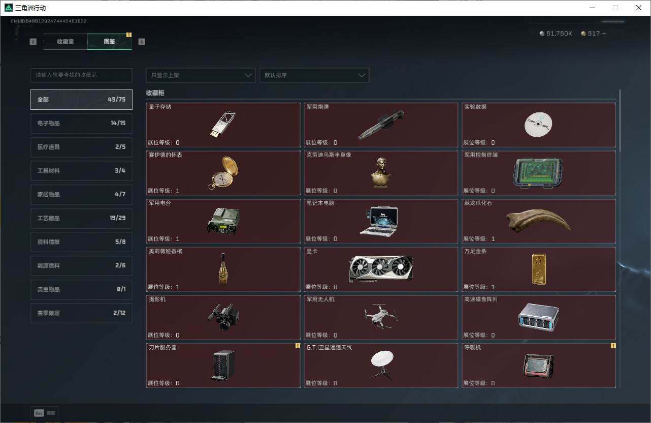Select the 棘龙爪化石 claw fossil

[538, 220]
